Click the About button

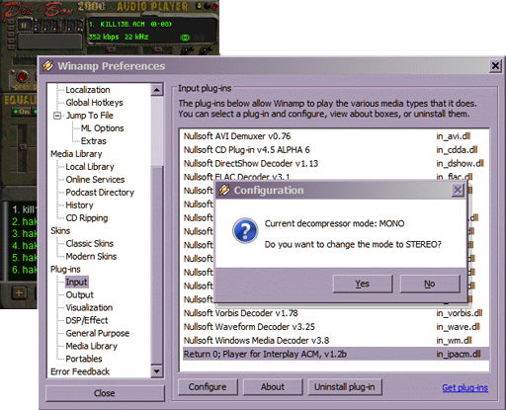(273, 386)
